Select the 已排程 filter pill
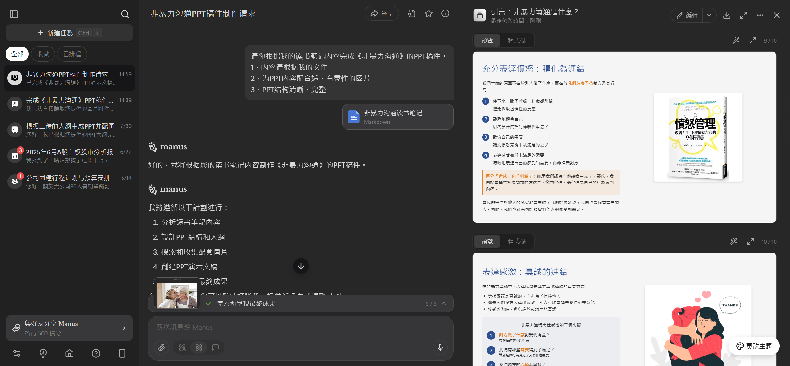This screenshot has height=366, width=790. tap(72, 54)
